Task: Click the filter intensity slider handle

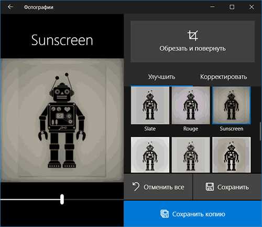Action: 62,199
